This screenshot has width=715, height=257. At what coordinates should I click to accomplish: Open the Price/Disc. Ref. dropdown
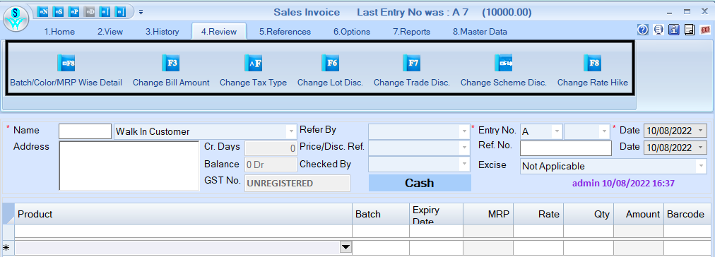coord(465,148)
